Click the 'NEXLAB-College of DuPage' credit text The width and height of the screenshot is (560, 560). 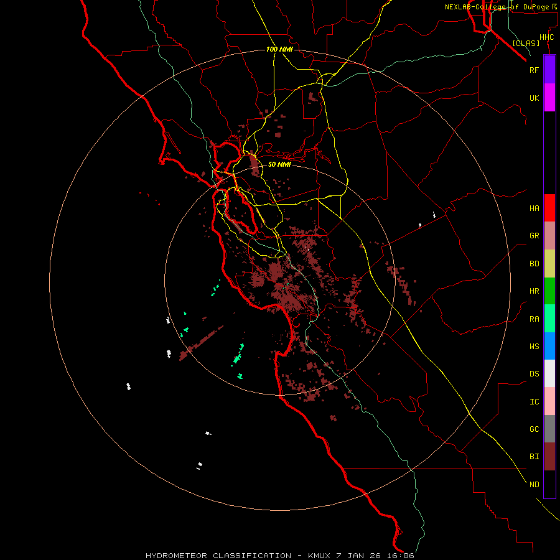pos(497,7)
